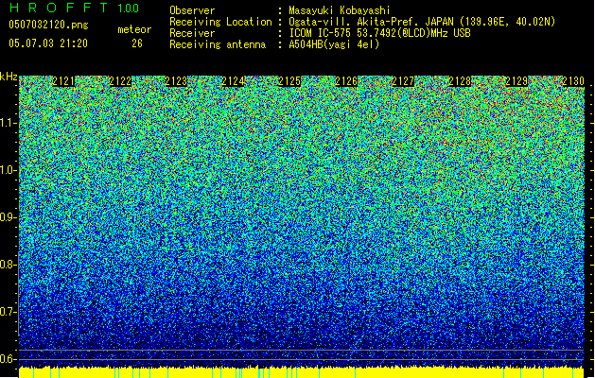595x378 pixels.
Task: Select observer name Masayuki Kobayashi
Action: [340, 10]
